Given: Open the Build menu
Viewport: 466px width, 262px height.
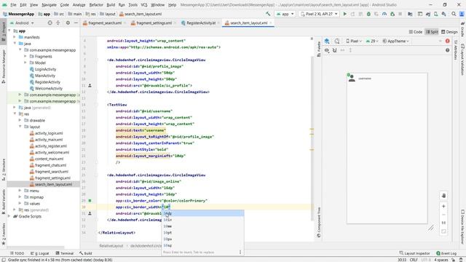Looking at the screenshot, I should coord(111,5).
